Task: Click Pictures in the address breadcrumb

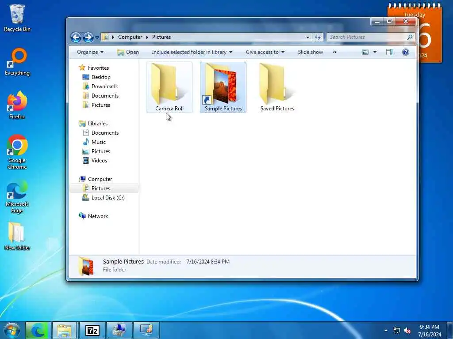Action: (x=161, y=37)
